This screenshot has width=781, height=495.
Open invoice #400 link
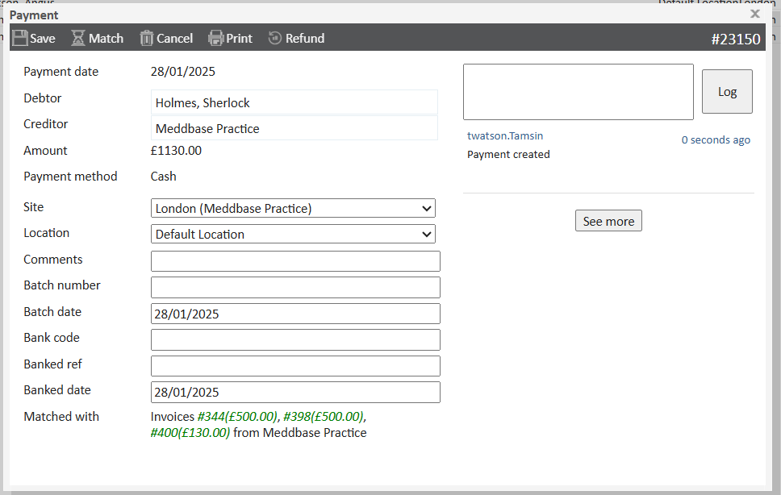[x=190, y=433]
